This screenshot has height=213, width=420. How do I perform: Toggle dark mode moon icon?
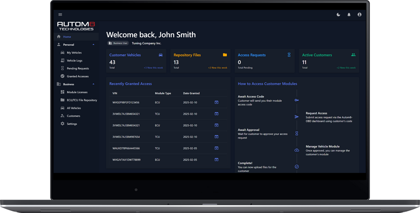(339, 15)
